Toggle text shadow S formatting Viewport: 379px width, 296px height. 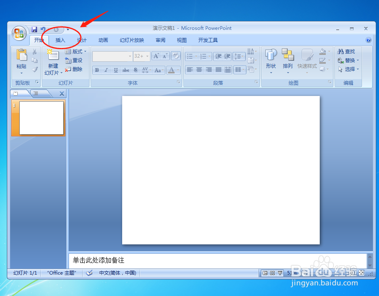pos(135,70)
